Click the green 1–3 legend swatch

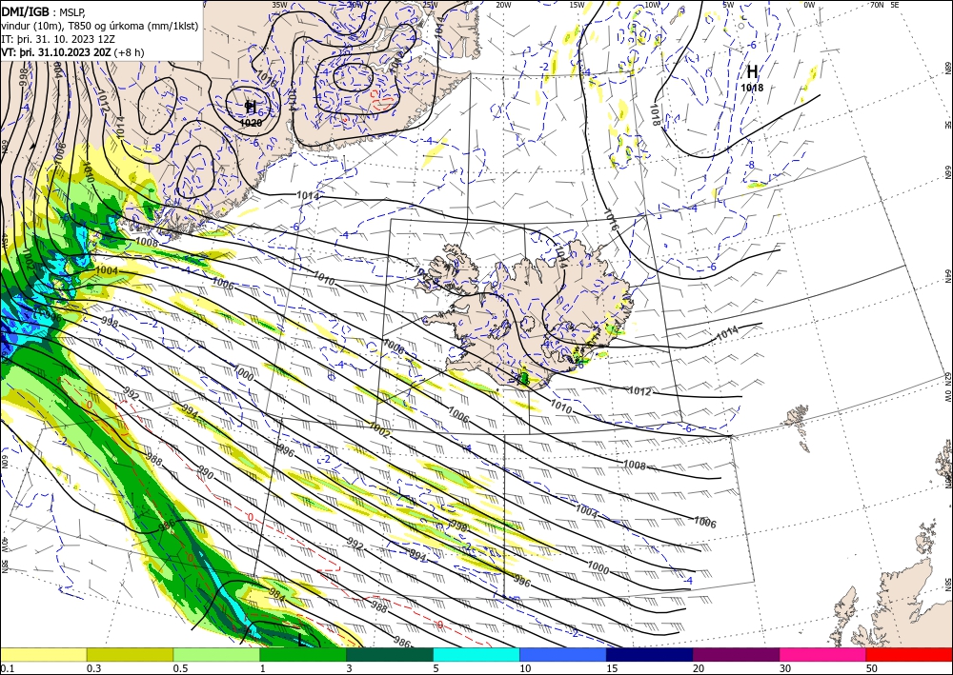[303, 654]
